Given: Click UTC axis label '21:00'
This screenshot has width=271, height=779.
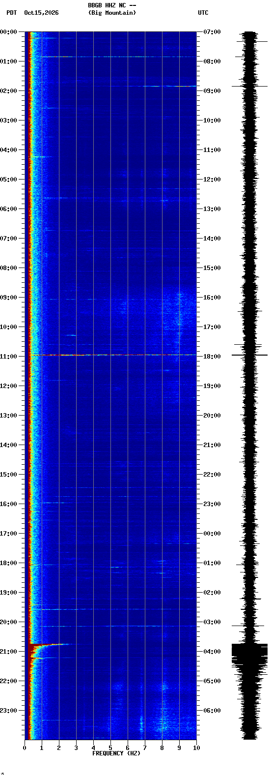Looking at the screenshot, I should [212, 445].
